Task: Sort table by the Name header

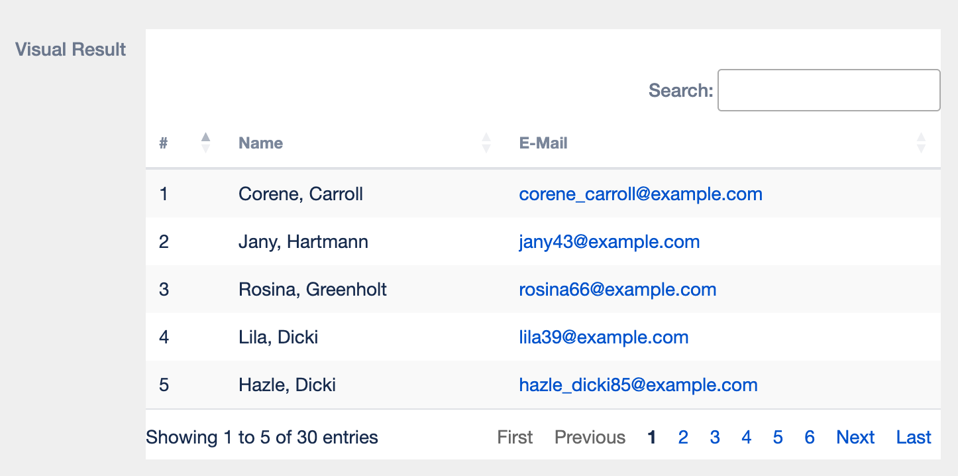Action: pyautogui.click(x=261, y=143)
